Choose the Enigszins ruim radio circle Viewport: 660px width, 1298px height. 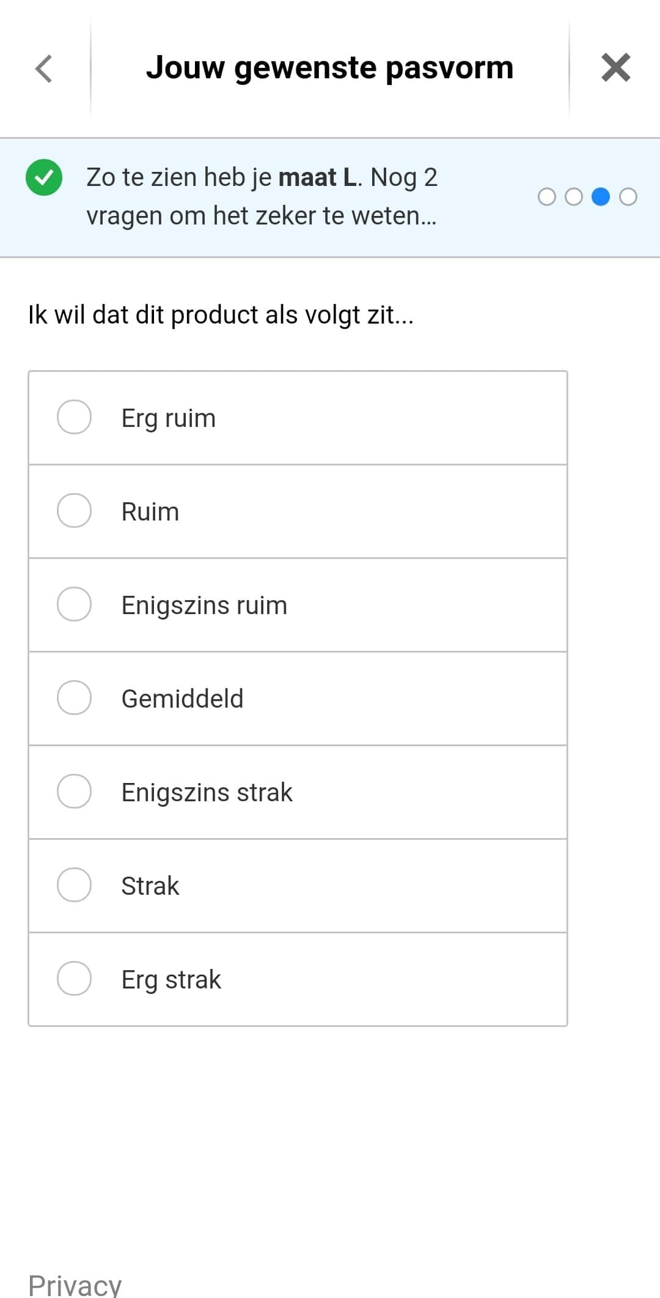[74, 604]
